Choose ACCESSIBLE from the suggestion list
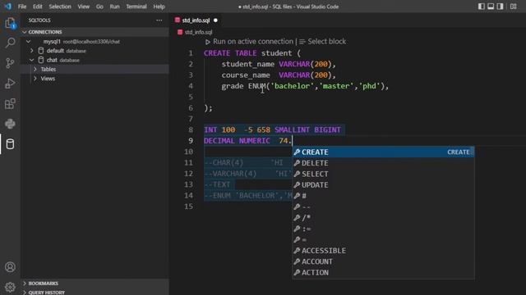The height and width of the screenshot is (295, 526). [x=384, y=251]
